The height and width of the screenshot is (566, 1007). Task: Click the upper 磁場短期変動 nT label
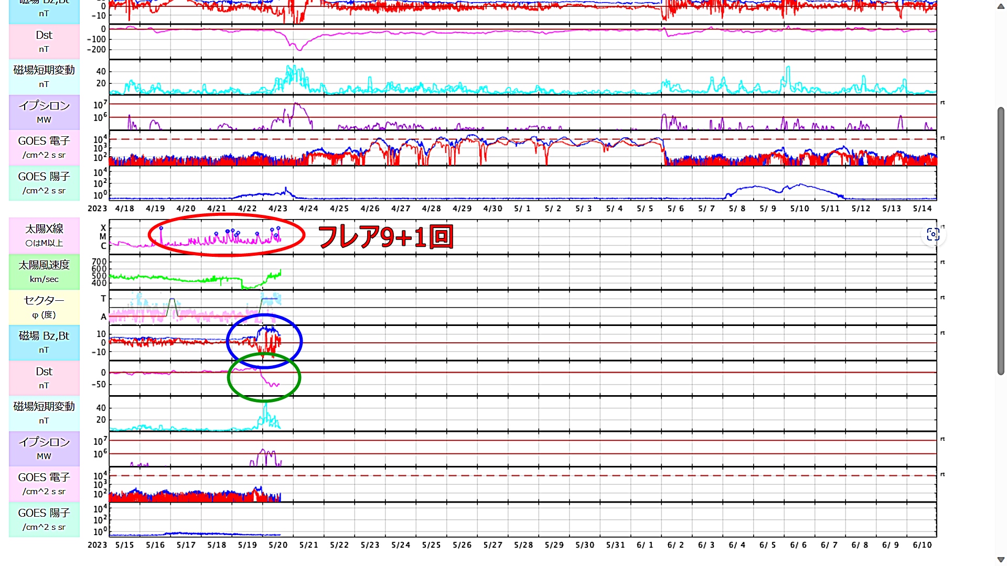(44, 77)
